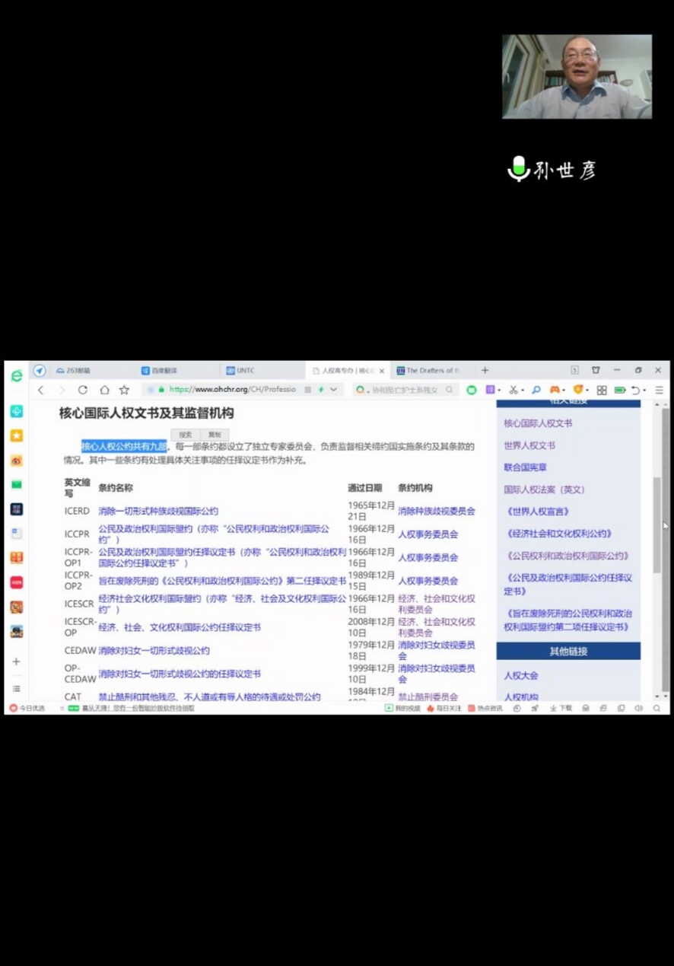Screen dimensions: 674x966
Task: Open the four-squares apps grid icon
Action: [x=602, y=390]
